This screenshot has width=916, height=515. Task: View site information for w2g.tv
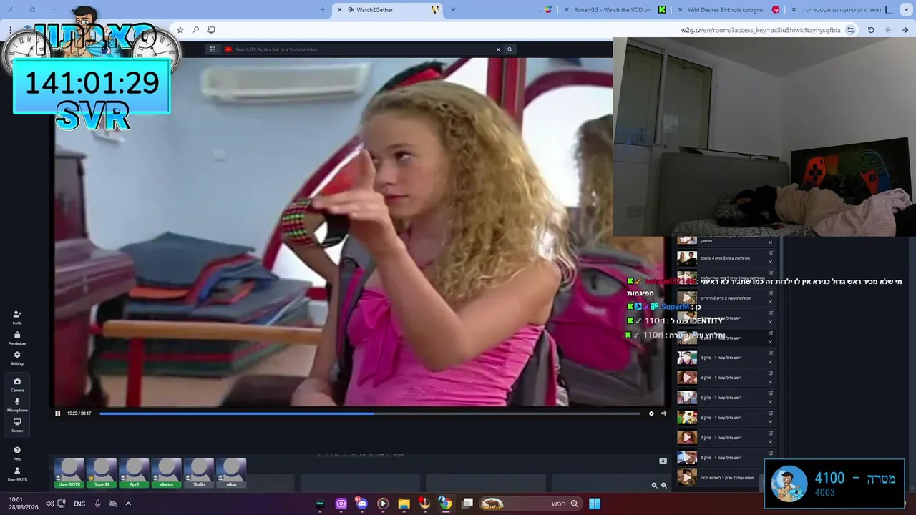click(x=850, y=30)
